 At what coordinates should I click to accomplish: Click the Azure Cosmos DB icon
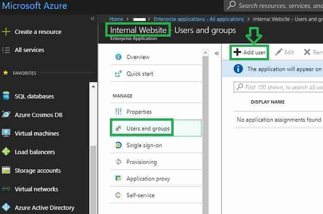[x=6, y=114]
